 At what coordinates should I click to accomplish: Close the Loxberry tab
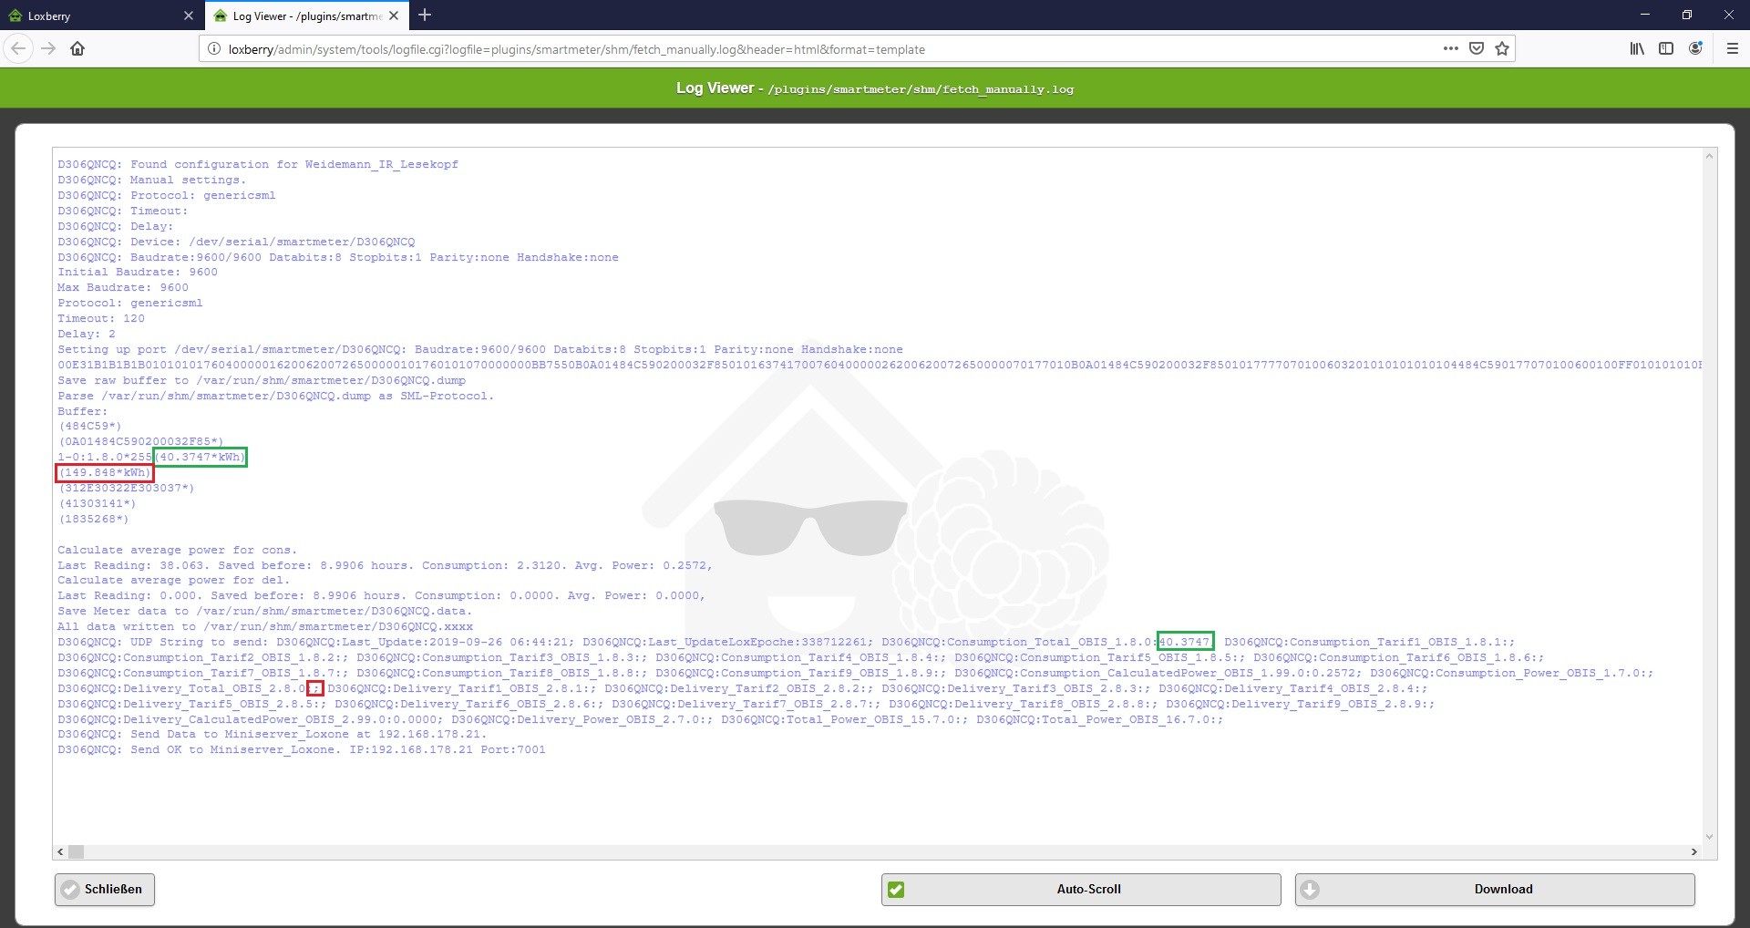(x=188, y=15)
